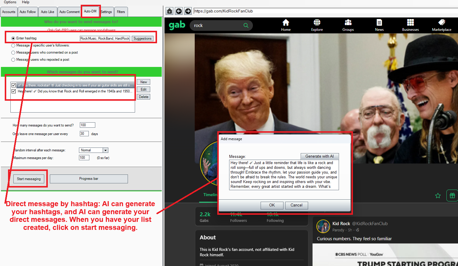Uncheck the 'Hey there, rockstar!' message checkbox
Image resolution: width=458 pixels, height=266 pixels.
pos(14,85)
